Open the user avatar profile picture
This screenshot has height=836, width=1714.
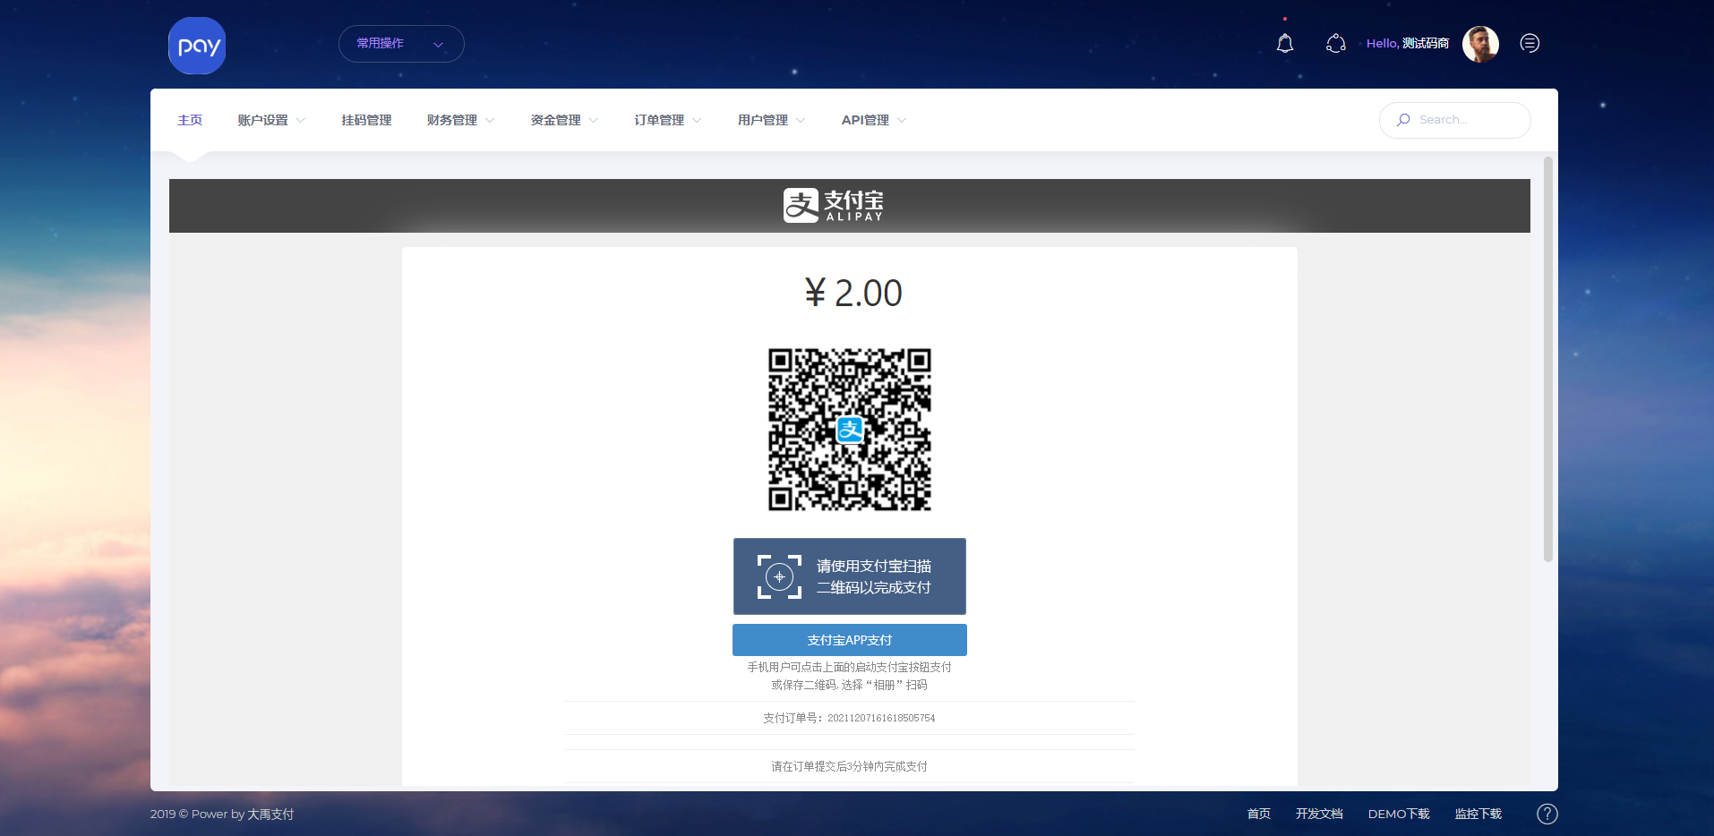1480,44
